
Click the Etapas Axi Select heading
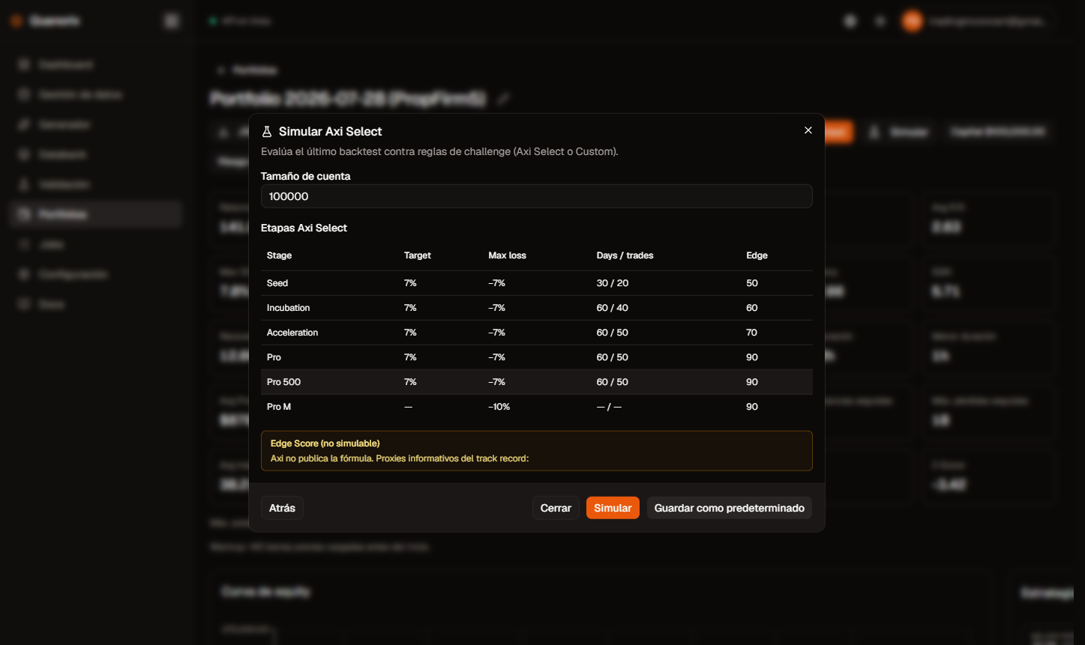(304, 228)
